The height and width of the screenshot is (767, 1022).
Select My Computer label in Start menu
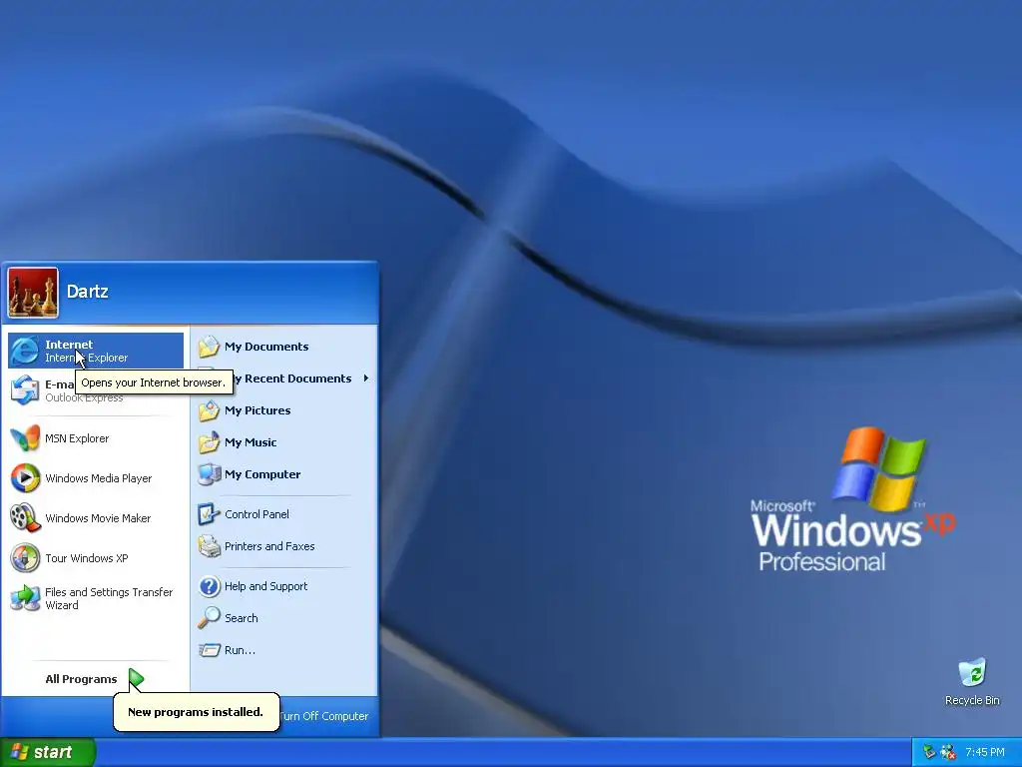pos(262,474)
